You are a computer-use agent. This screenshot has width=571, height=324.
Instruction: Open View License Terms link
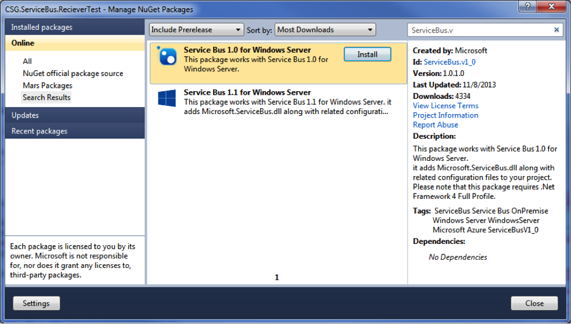coord(445,106)
